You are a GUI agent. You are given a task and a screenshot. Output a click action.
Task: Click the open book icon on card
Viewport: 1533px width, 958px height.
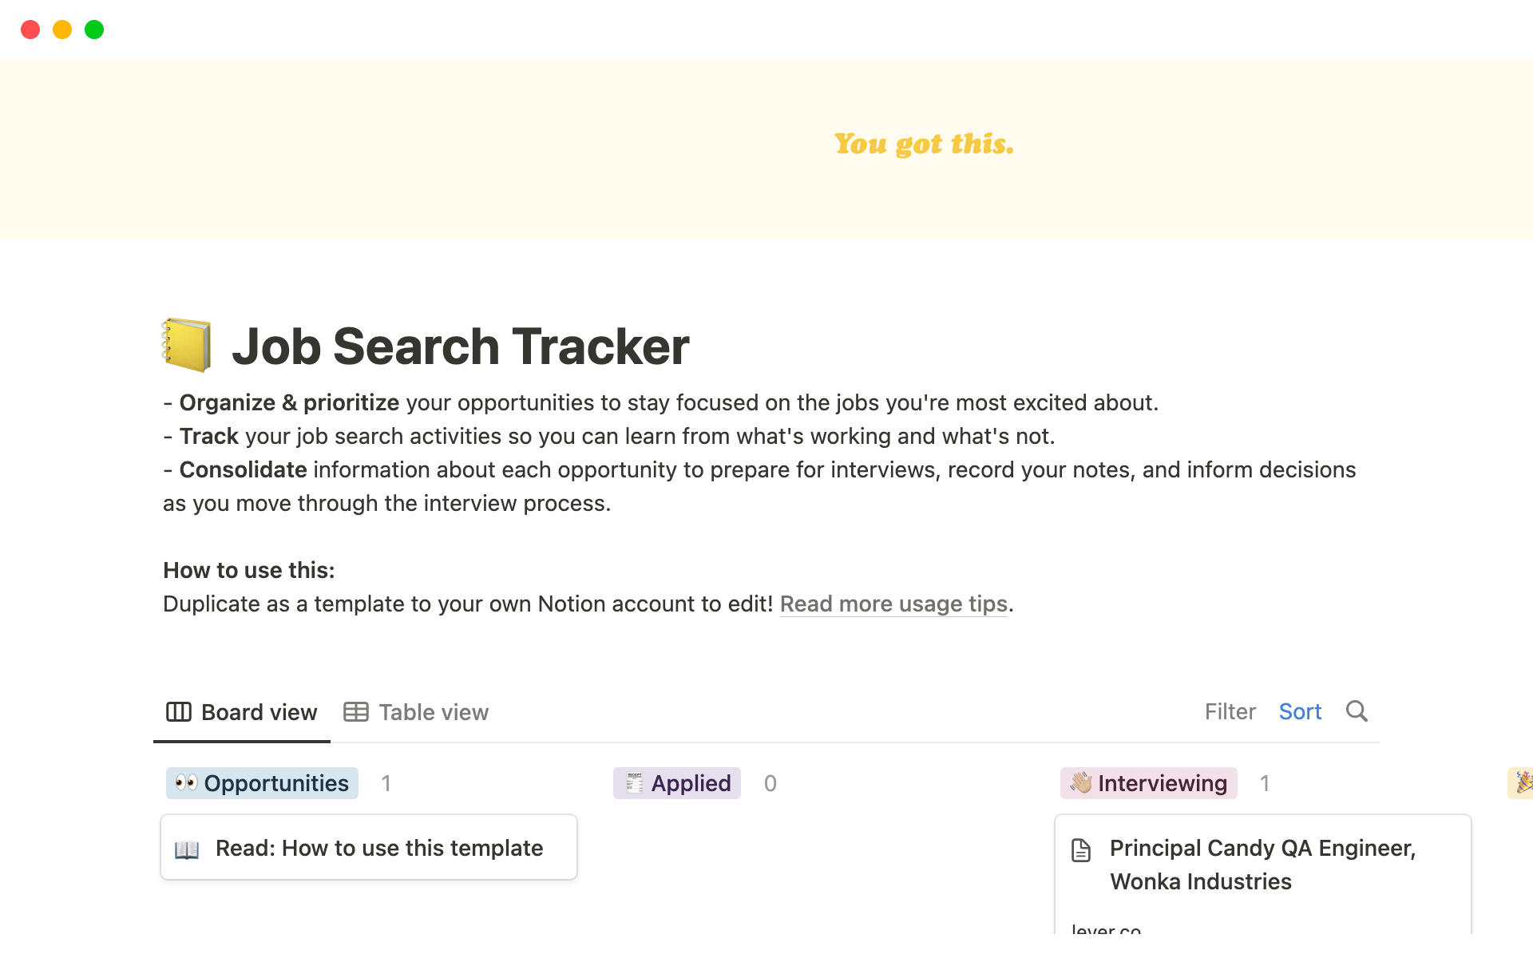click(187, 849)
